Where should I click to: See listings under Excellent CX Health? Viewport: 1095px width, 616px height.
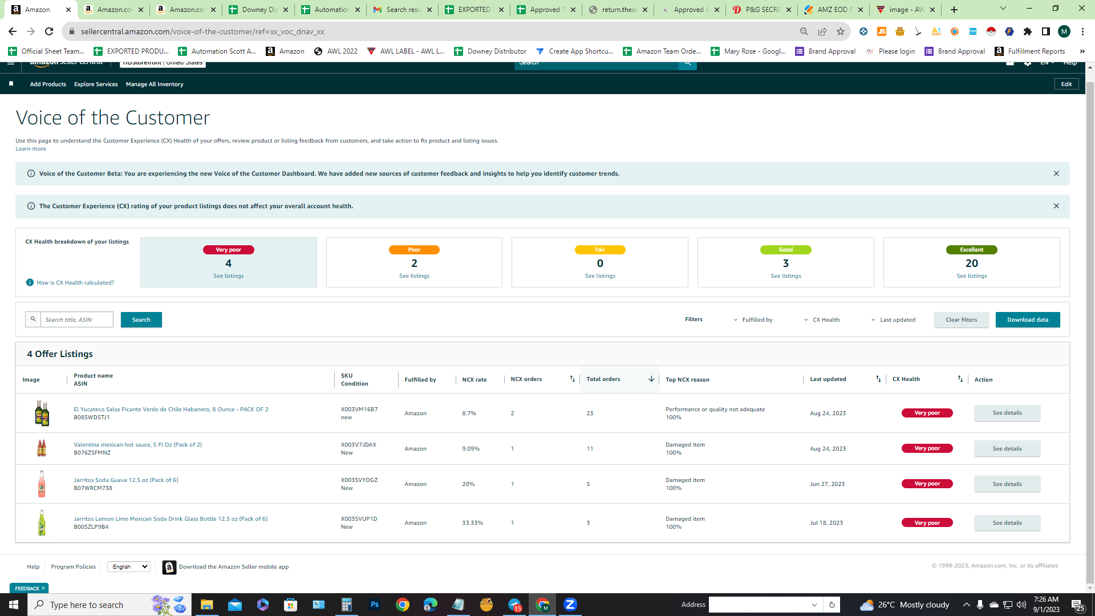pyautogui.click(x=972, y=275)
